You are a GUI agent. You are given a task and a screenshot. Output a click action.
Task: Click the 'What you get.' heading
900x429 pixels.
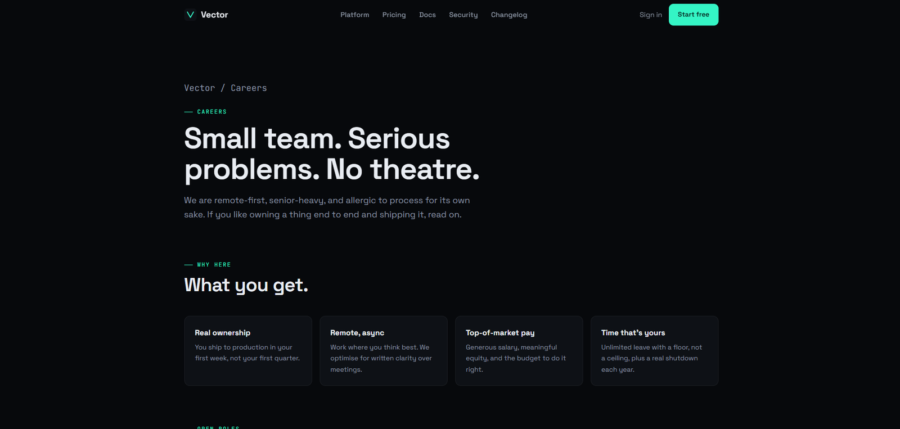point(246,286)
